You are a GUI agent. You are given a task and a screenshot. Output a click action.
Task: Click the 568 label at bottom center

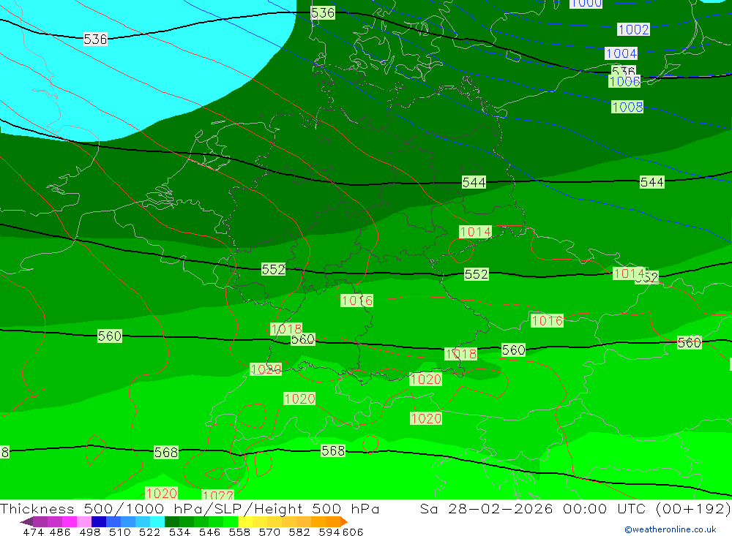pyautogui.click(x=333, y=450)
